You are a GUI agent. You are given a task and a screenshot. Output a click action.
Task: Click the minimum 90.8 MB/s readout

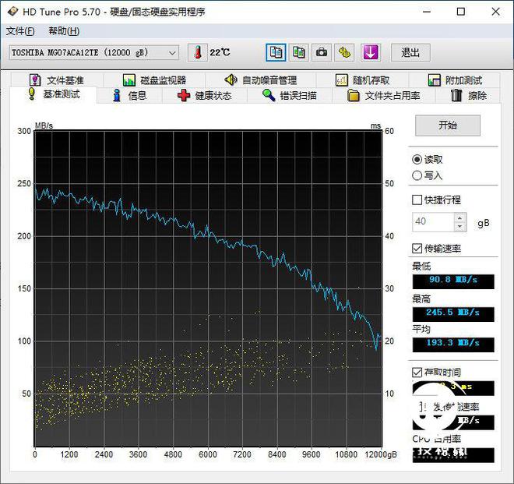[x=453, y=281]
